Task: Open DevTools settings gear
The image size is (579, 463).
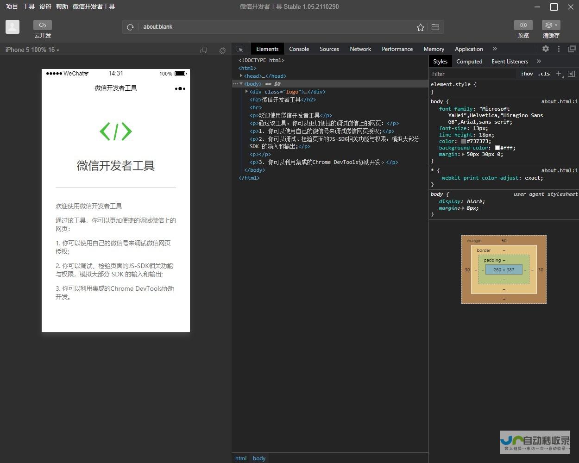Action: [546, 49]
